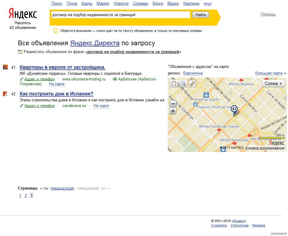Open Почта in the top navigation
The image size is (288, 236).
72,4
